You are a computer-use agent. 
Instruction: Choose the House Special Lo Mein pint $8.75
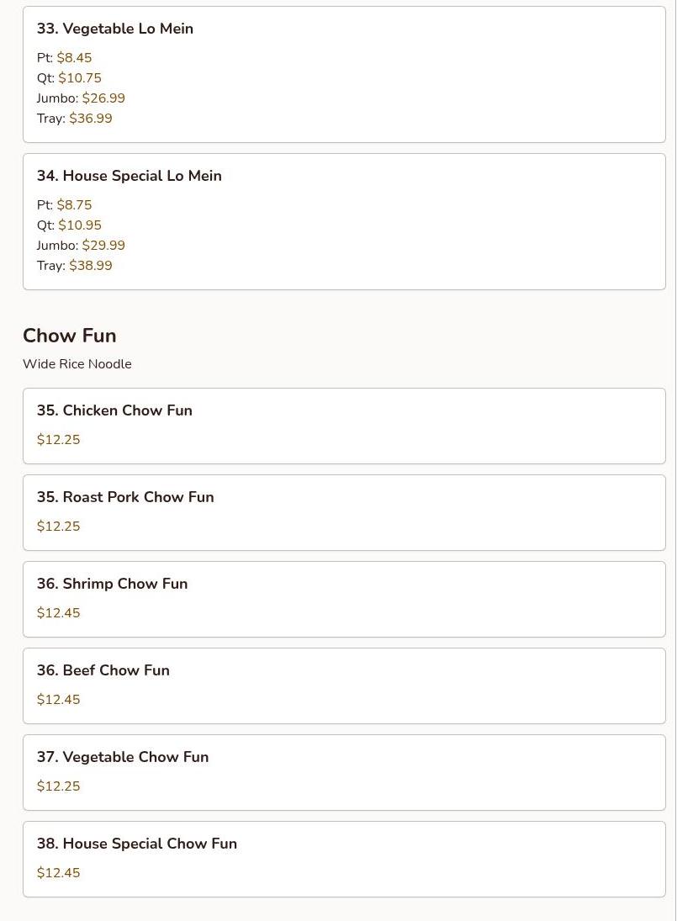74,205
